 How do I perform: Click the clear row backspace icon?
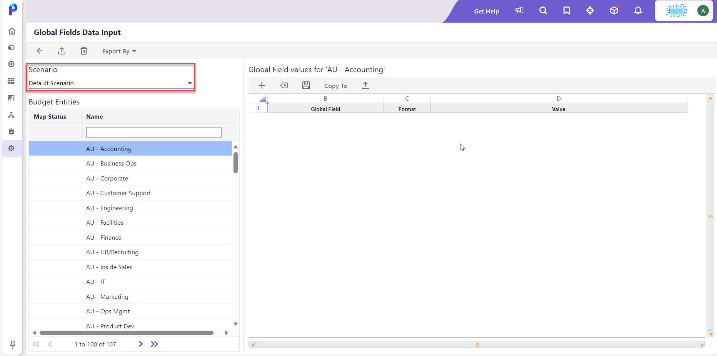(284, 85)
